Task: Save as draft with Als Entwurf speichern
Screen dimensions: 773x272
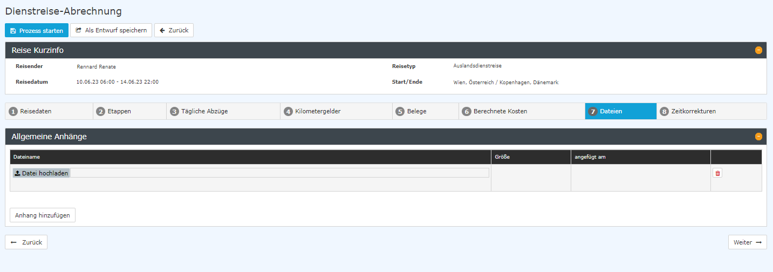Action: 111,30
